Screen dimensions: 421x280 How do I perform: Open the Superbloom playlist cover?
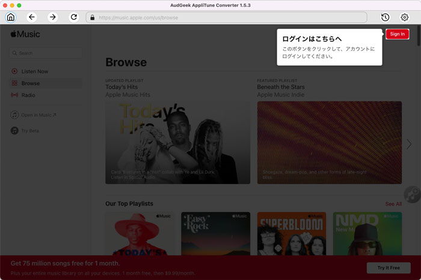pyautogui.click(x=292, y=234)
